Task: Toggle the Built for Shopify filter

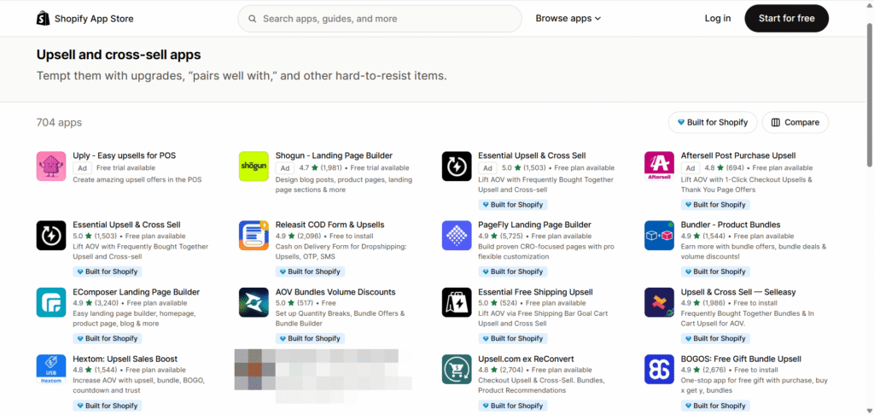Action: (712, 122)
